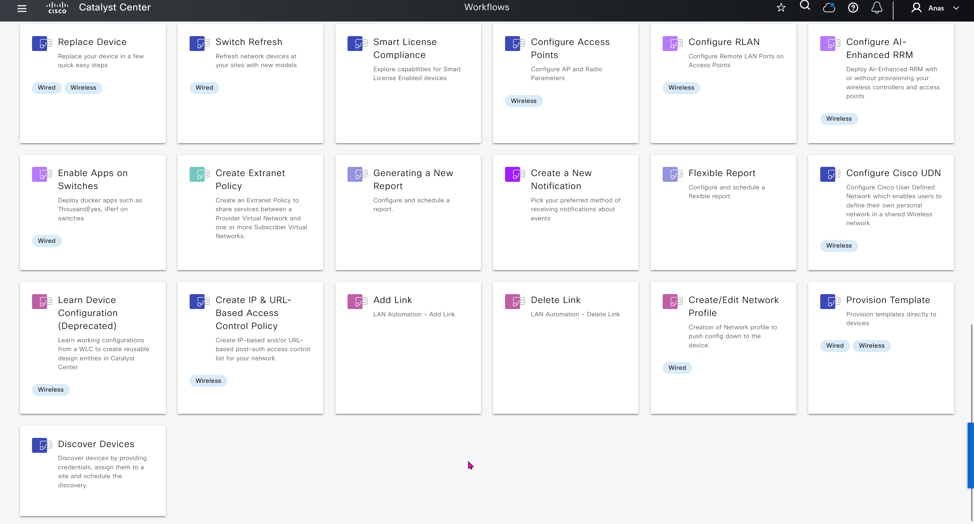Open the global search magnifier
Viewport: 974px width, 524px height.
[x=805, y=6]
